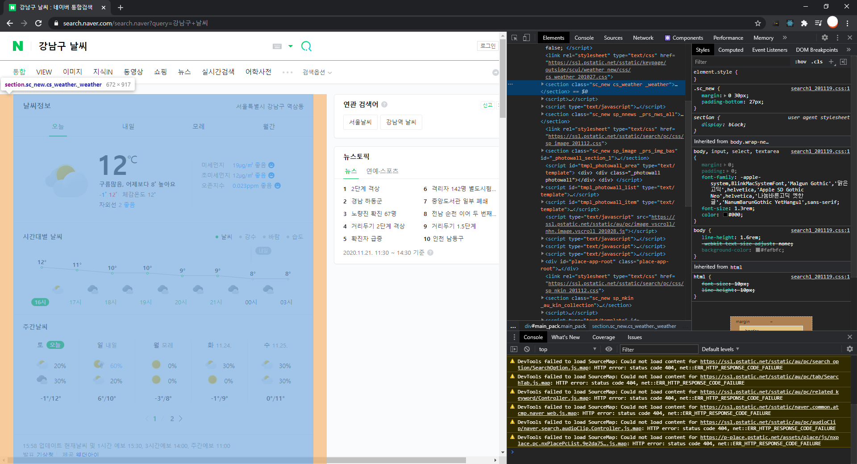Select the 뉴스 search tab

(184, 72)
